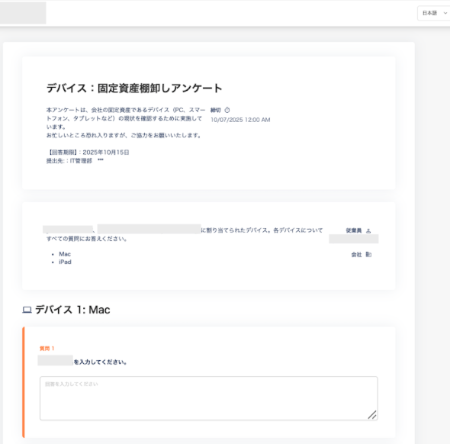Click the 従業員 label
This screenshot has width=450, height=444.
click(x=354, y=230)
